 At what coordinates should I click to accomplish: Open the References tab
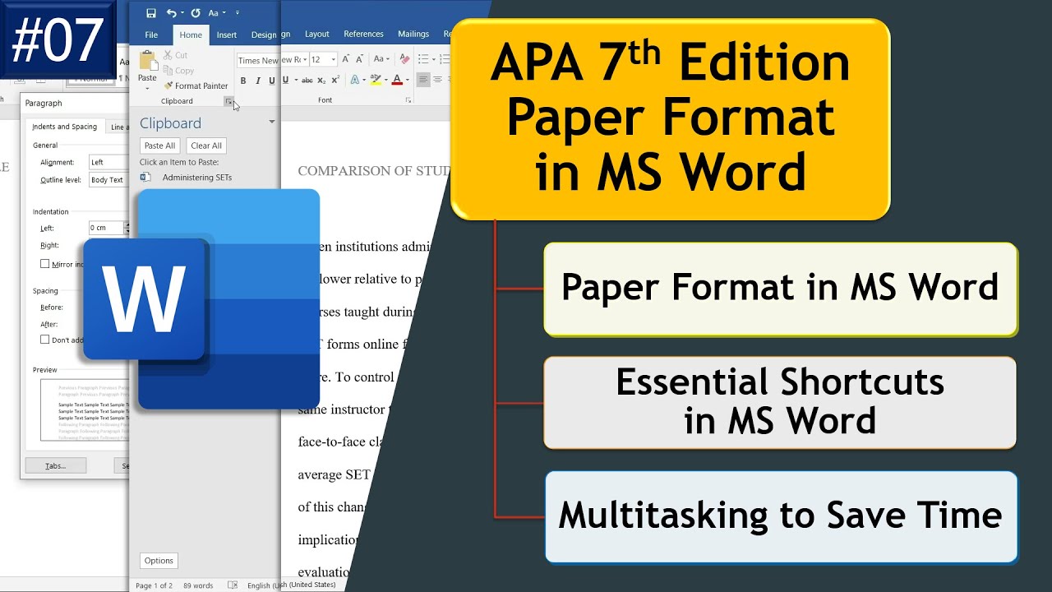pos(363,34)
